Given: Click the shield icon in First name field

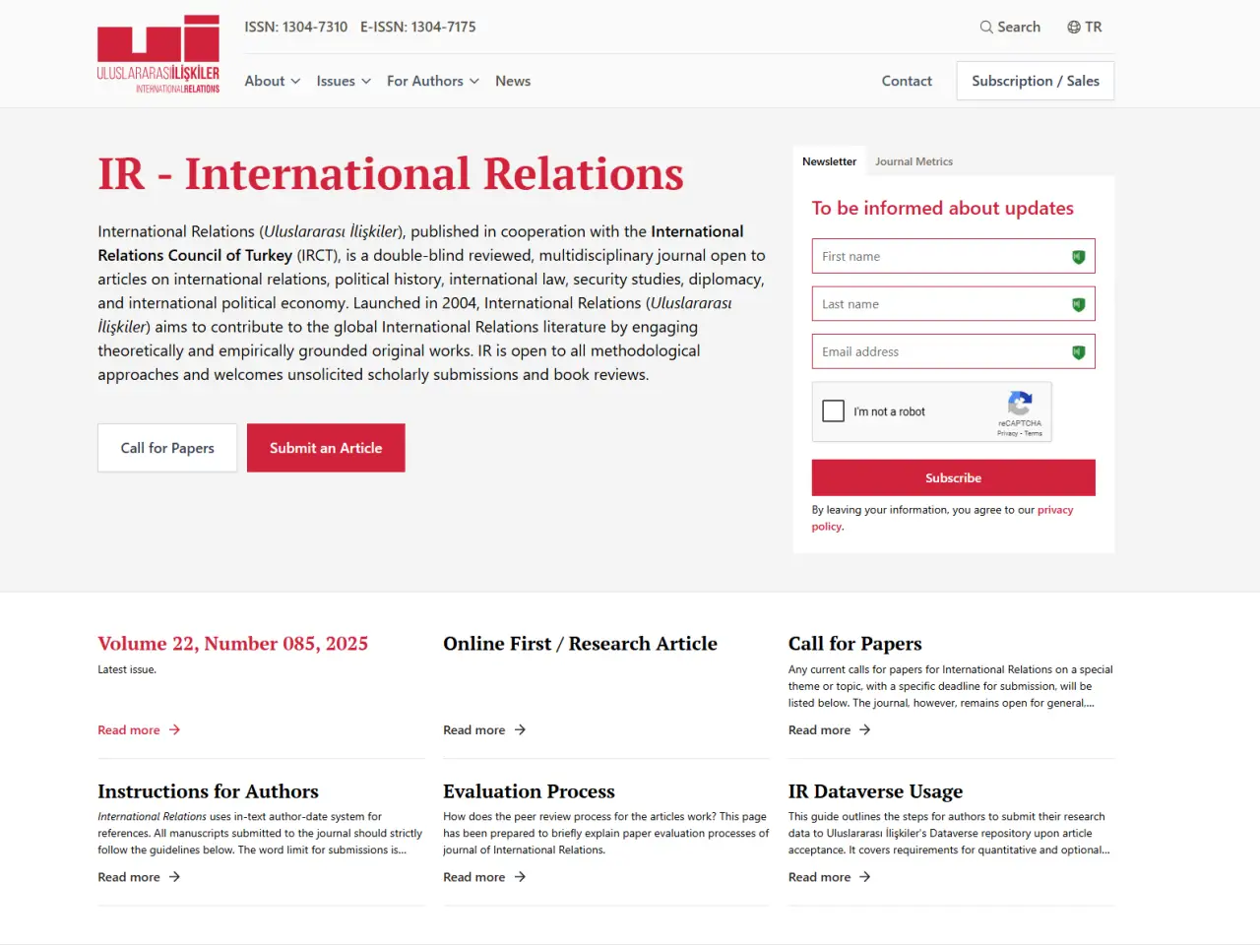Looking at the screenshot, I should 1078,257.
